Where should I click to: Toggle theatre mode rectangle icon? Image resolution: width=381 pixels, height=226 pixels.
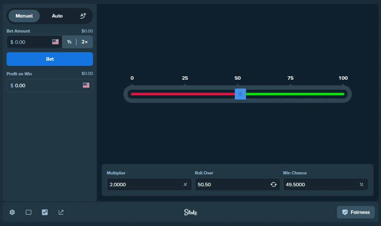pyautogui.click(x=28, y=212)
